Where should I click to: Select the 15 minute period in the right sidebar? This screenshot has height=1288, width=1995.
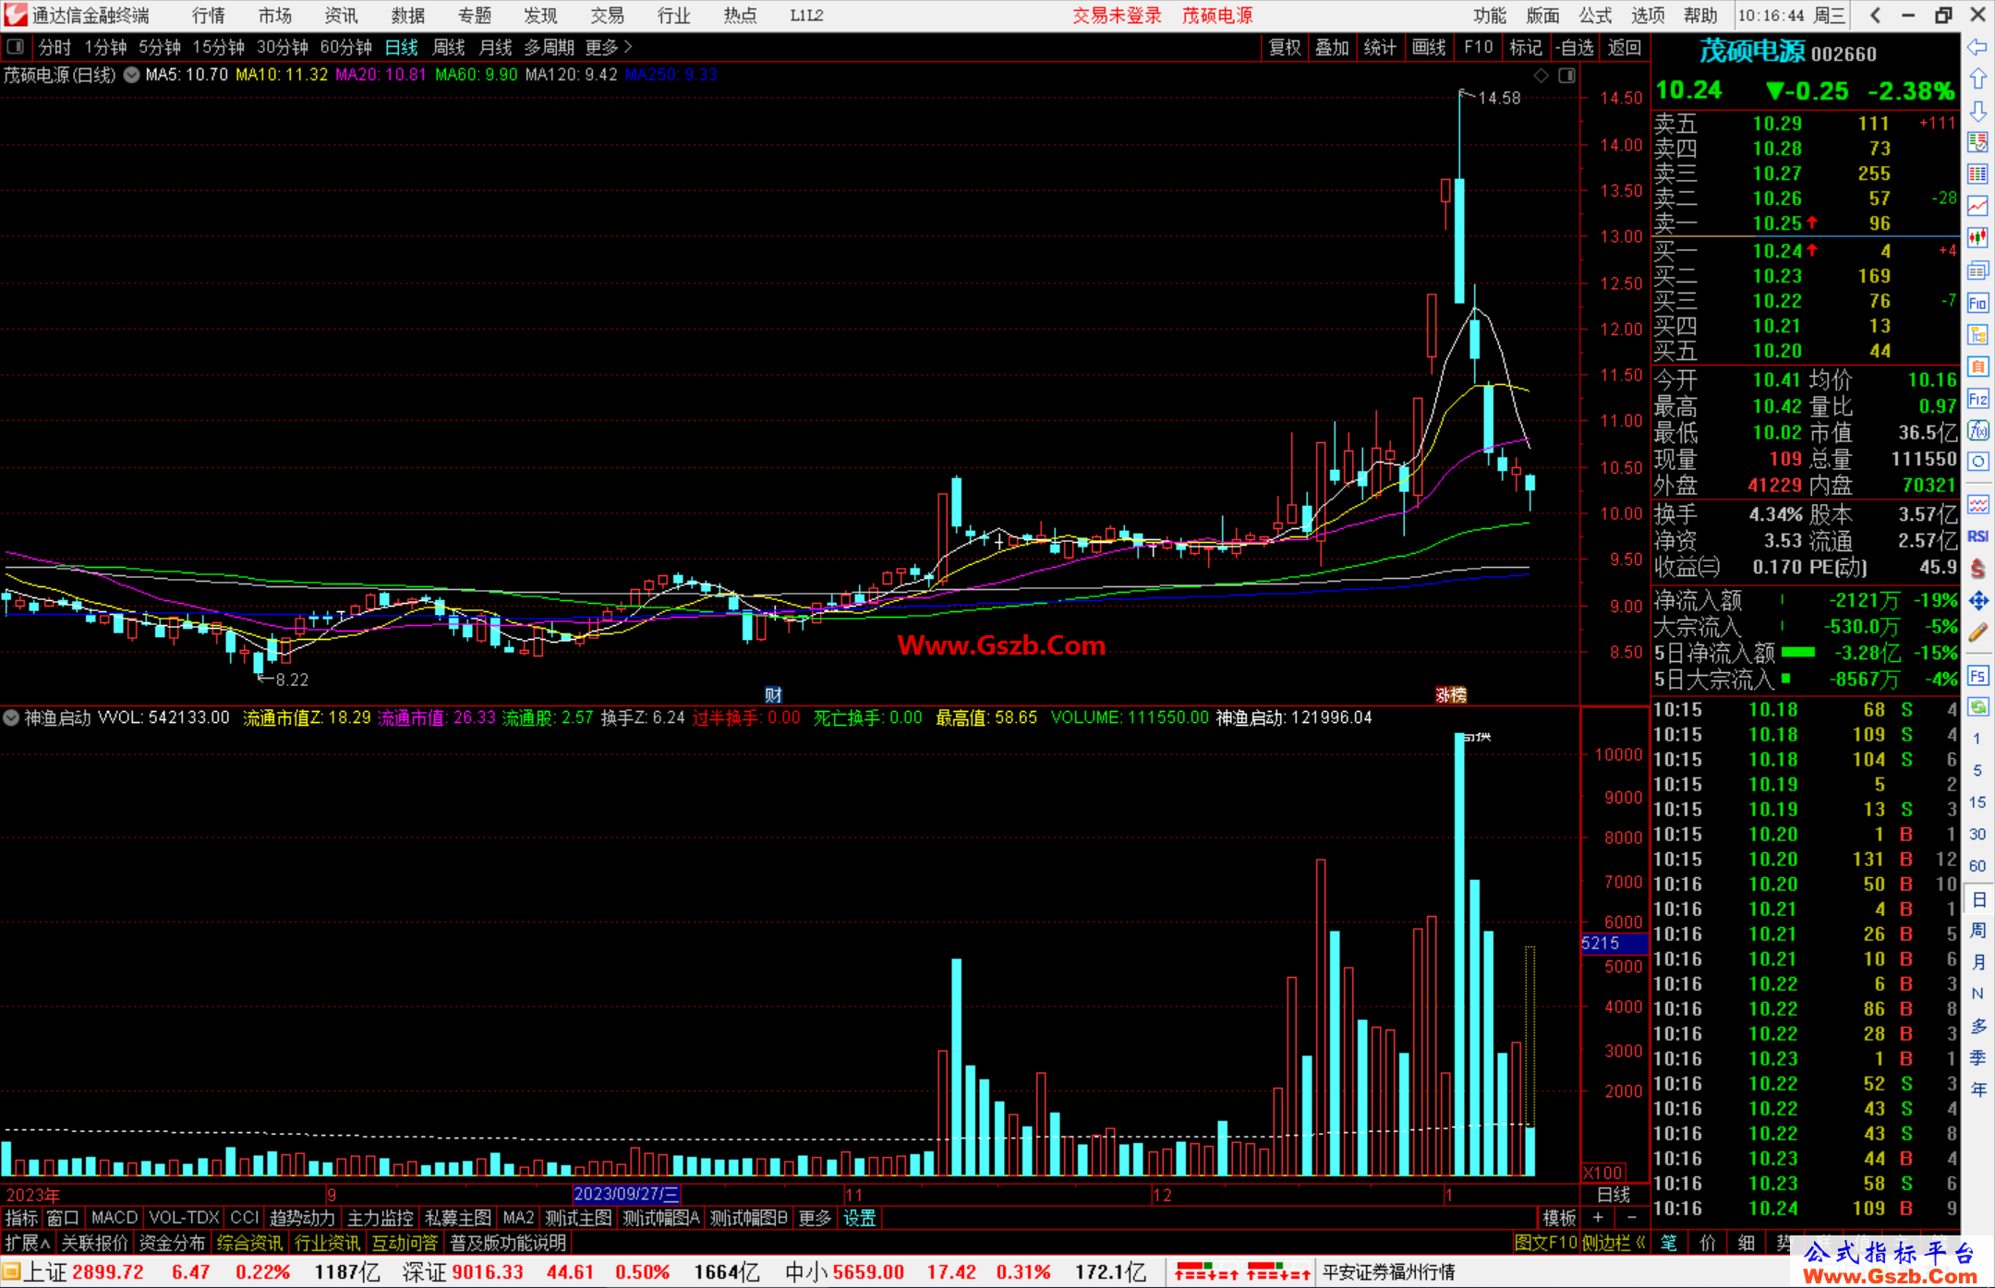[1977, 801]
